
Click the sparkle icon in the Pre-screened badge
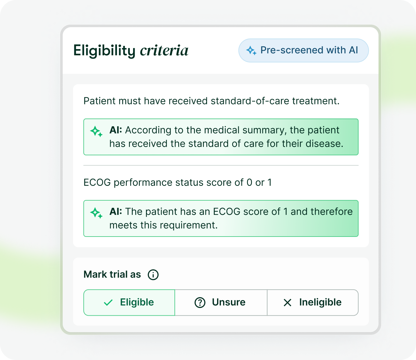pos(251,50)
